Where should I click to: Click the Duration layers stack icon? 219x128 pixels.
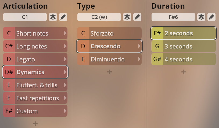201,17
